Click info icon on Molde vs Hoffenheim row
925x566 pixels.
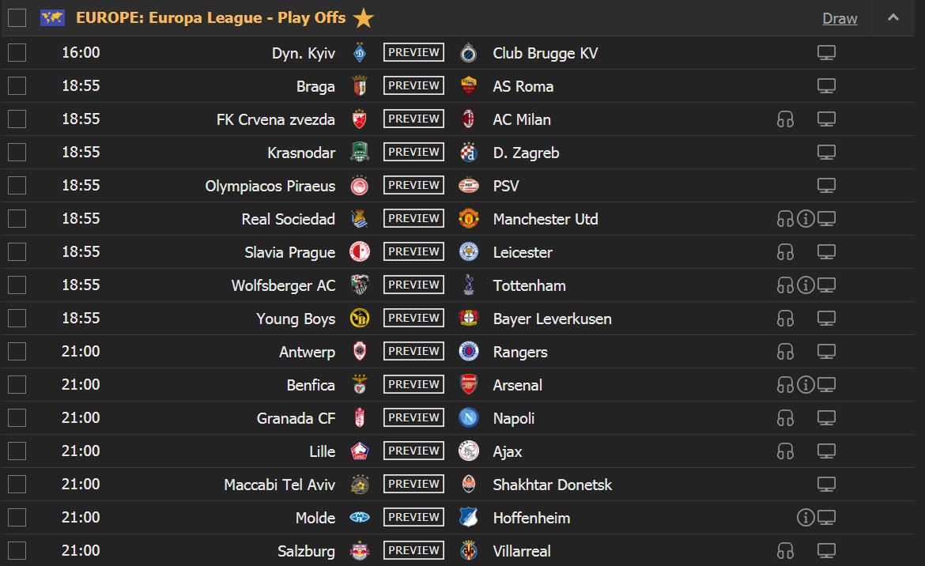point(806,518)
